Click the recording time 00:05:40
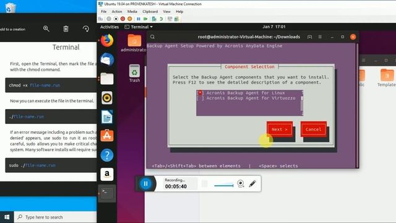Screen dimensions: 396x223 (176, 186)
